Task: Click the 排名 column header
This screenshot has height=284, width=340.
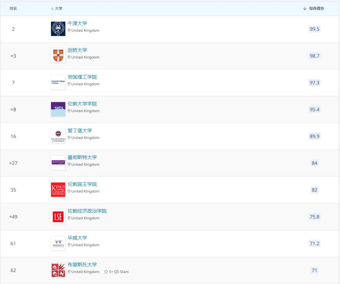Action: pos(13,8)
